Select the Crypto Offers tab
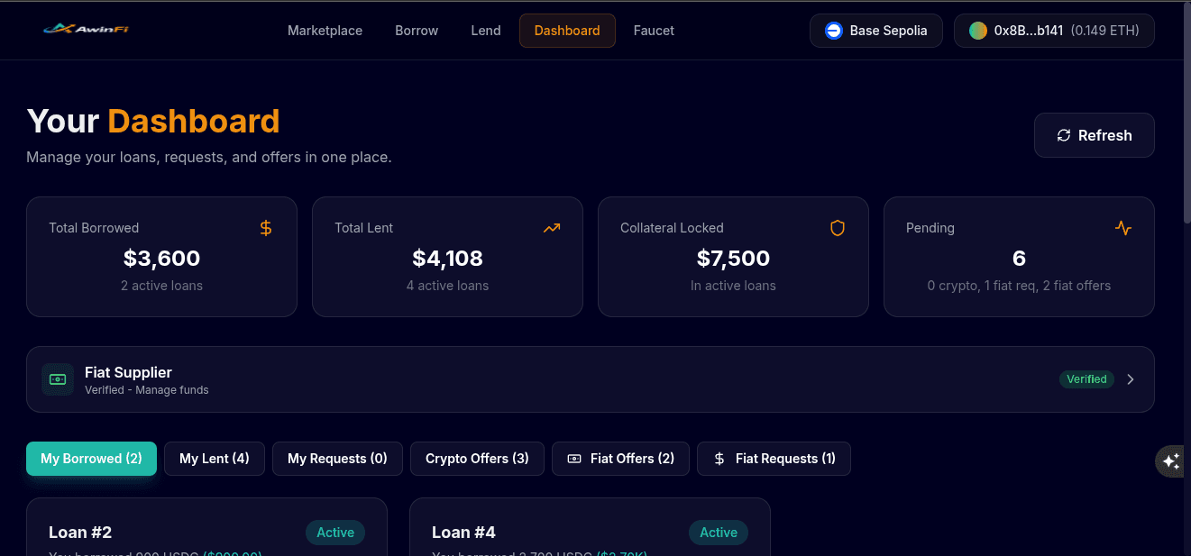Image resolution: width=1191 pixels, height=556 pixels. click(477, 459)
